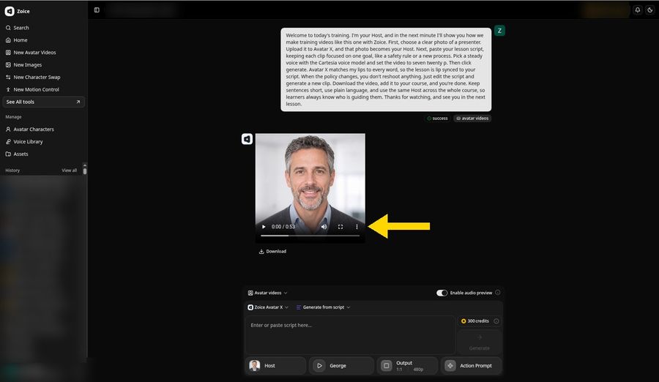This screenshot has height=382, width=659.
Task: Open the notifications bell
Action: [x=638, y=10]
